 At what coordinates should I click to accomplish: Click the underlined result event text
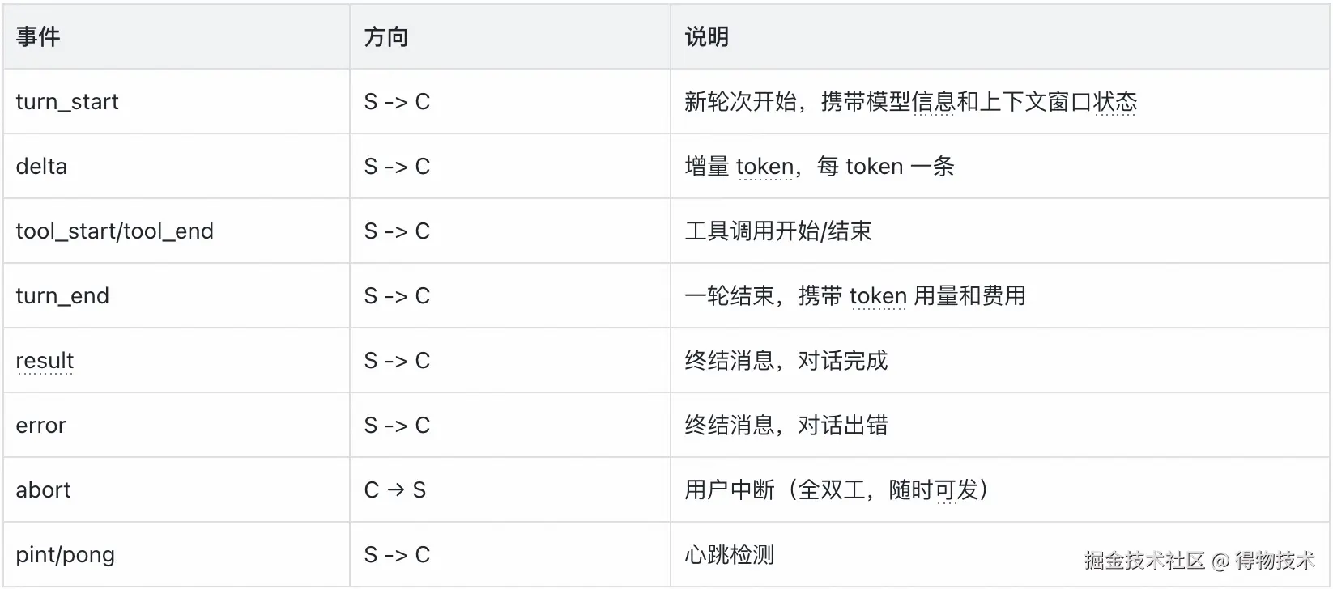tap(45, 361)
